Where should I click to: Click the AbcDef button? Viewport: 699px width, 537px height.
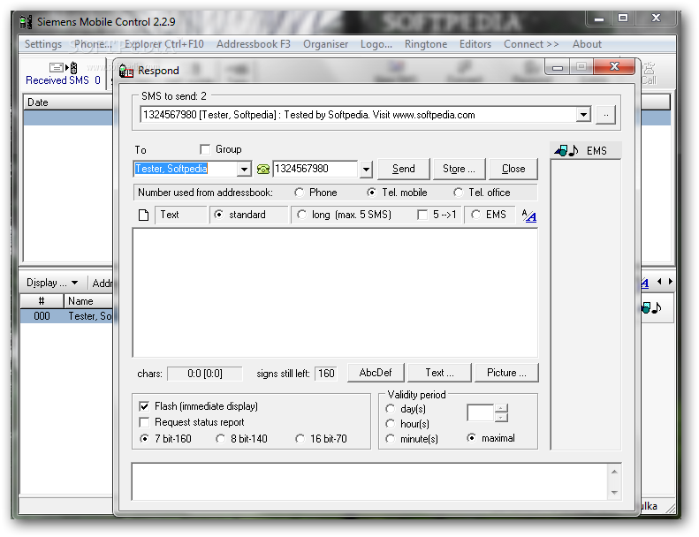click(x=376, y=373)
